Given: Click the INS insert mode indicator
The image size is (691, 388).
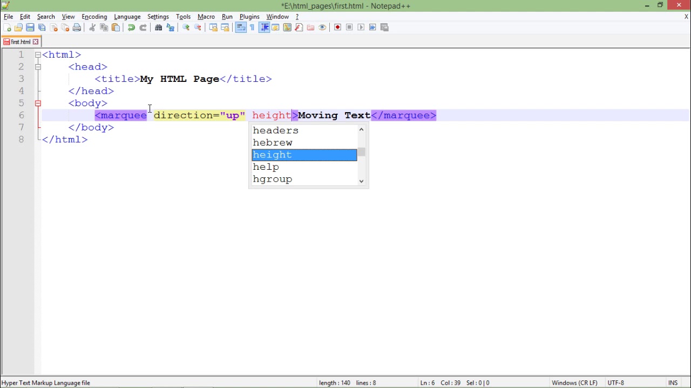Looking at the screenshot, I should pos(673,383).
